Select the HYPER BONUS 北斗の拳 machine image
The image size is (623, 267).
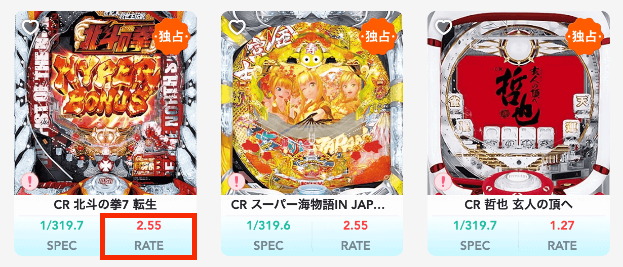click(105, 103)
